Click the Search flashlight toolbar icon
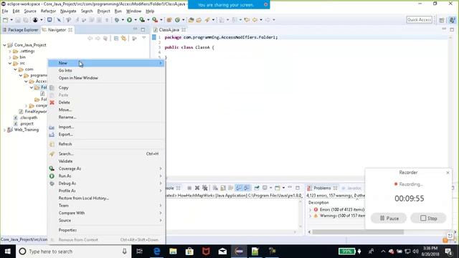The height and width of the screenshot is (258, 459). (207, 20)
